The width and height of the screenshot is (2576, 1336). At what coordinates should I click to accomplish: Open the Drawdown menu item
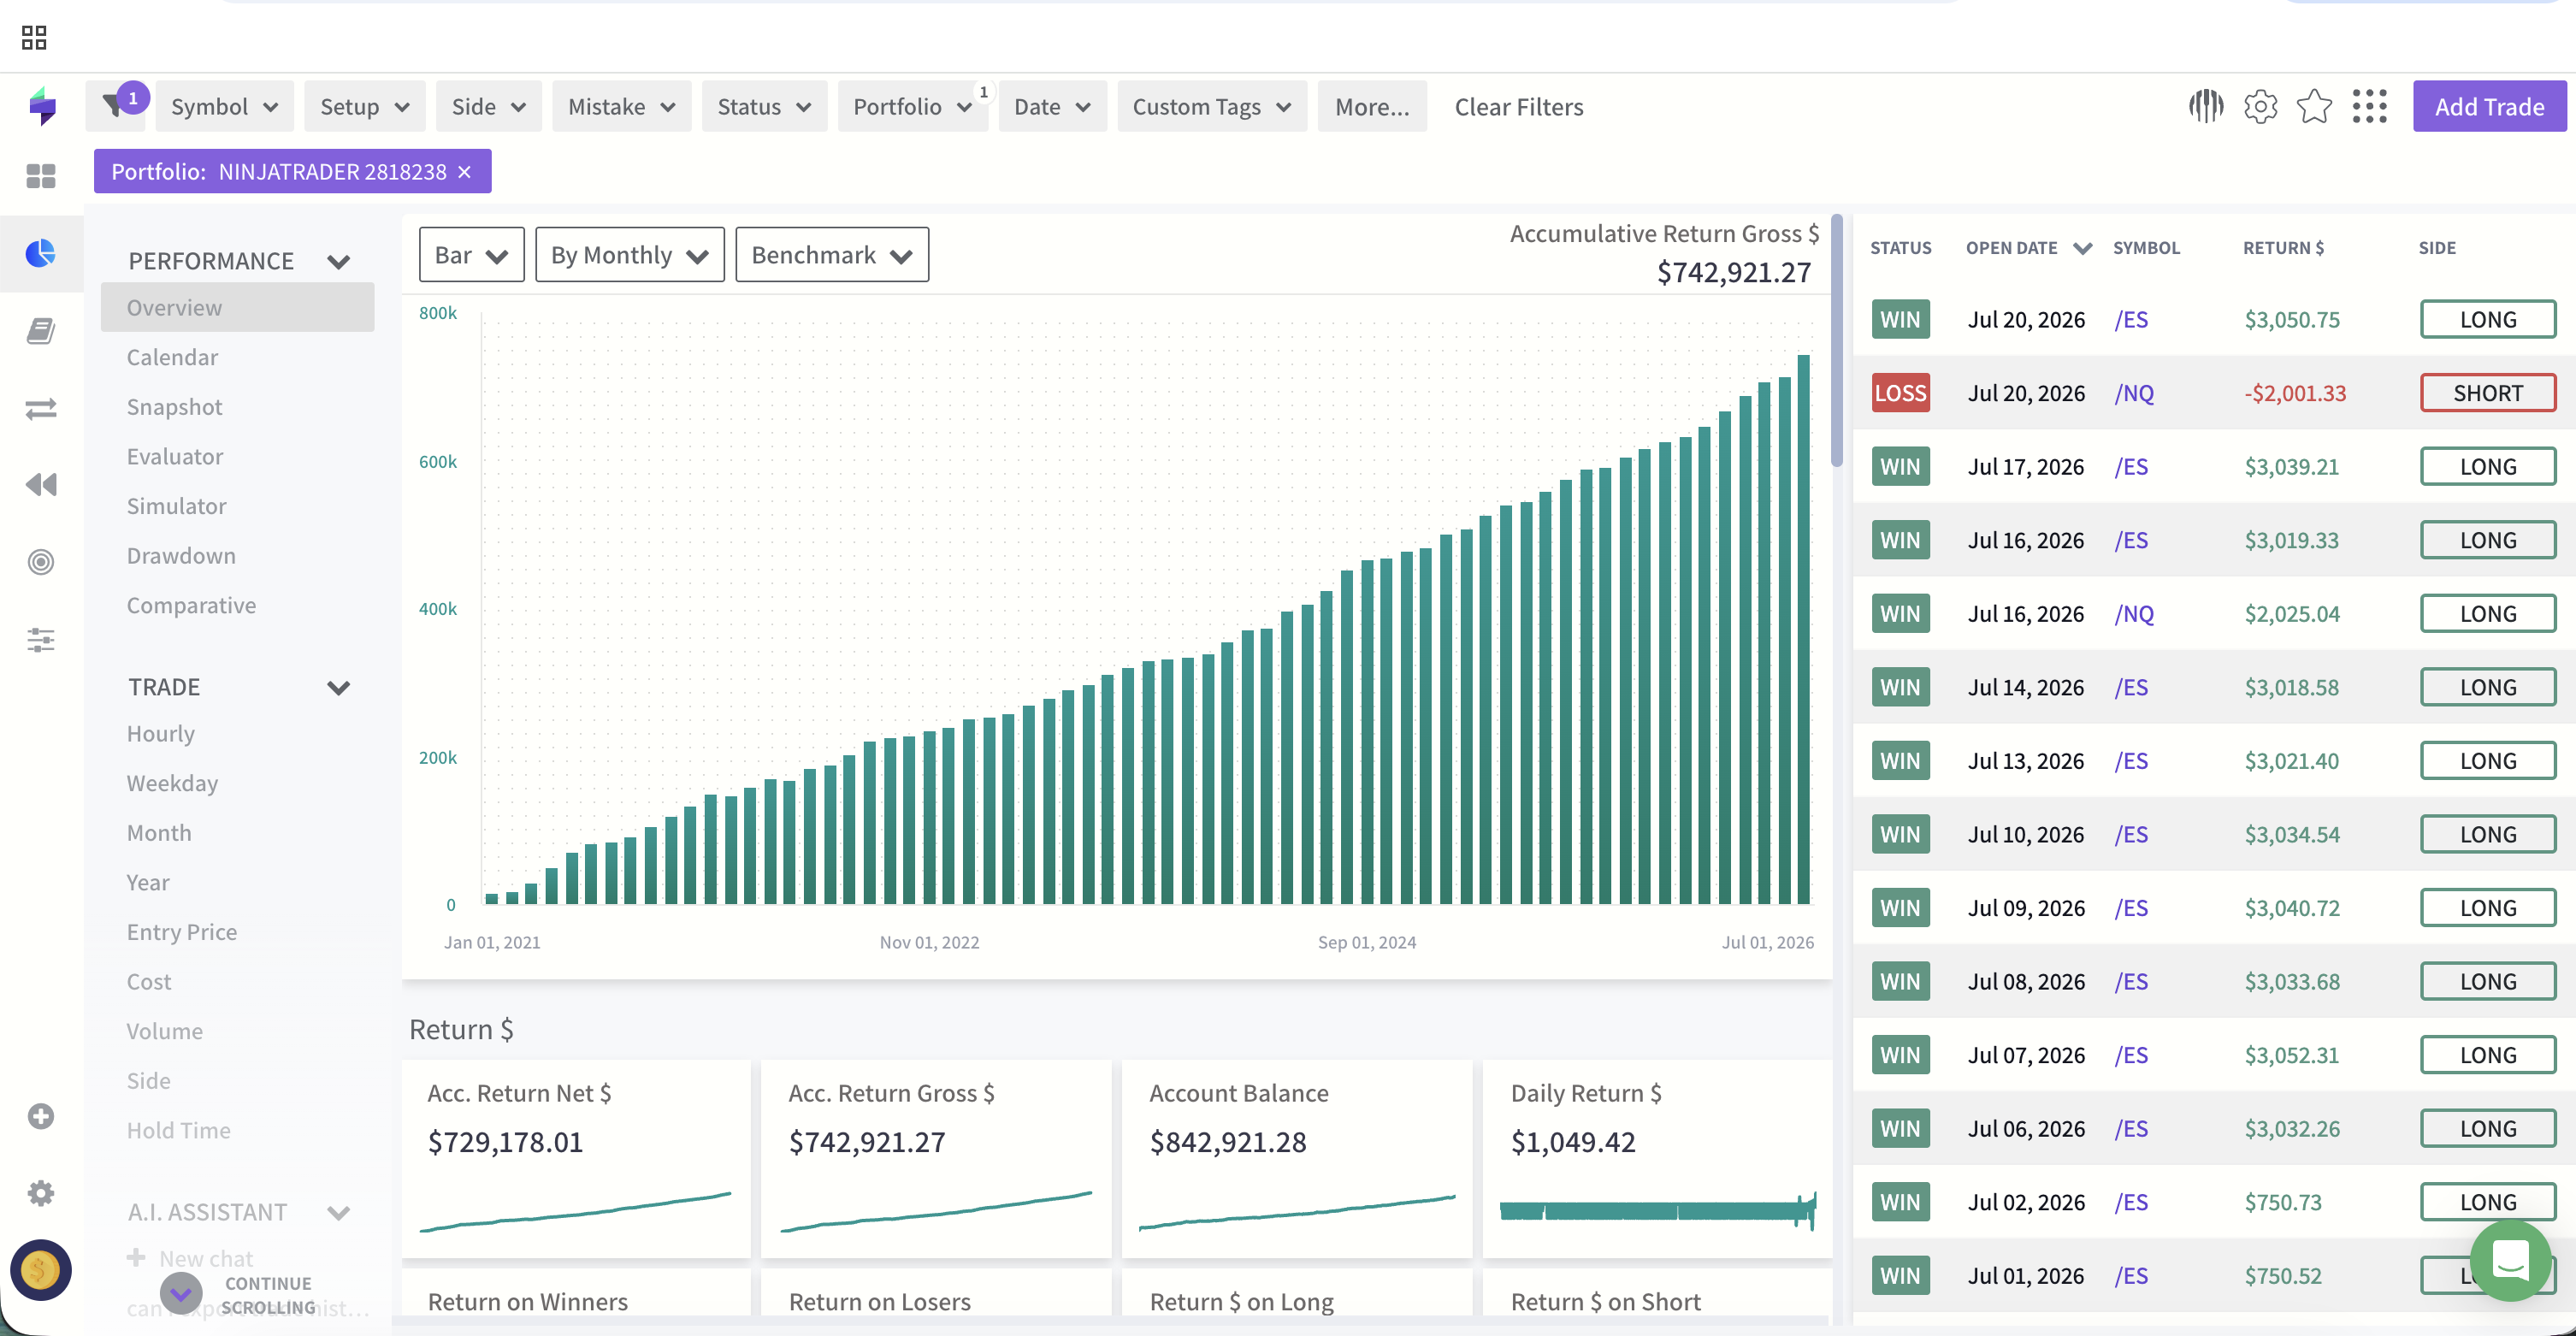pos(181,556)
